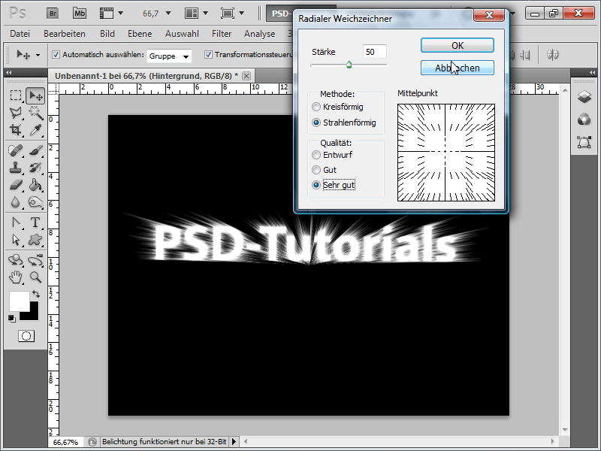Reset default foreground and background colors
This screenshot has width=601, height=451.
12,318
